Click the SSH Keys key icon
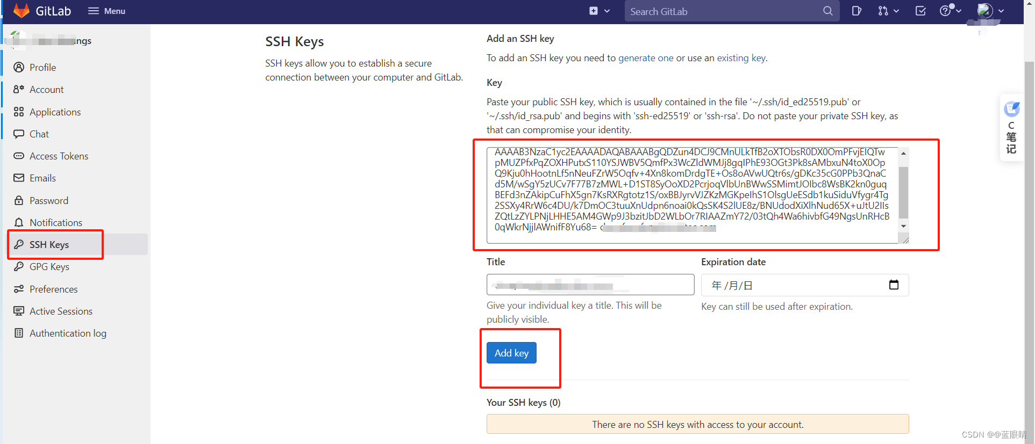 [x=19, y=244]
